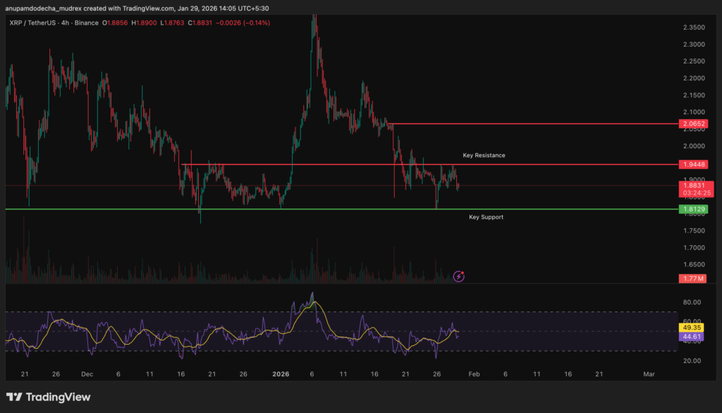Click the TradingView logo at bottom left

[x=48, y=397]
